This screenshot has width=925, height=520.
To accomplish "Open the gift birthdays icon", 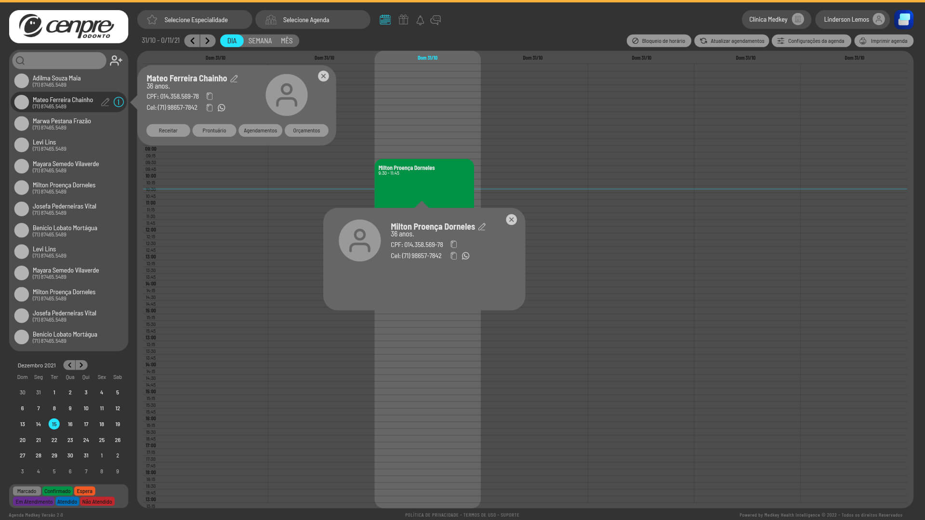I will point(403,20).
